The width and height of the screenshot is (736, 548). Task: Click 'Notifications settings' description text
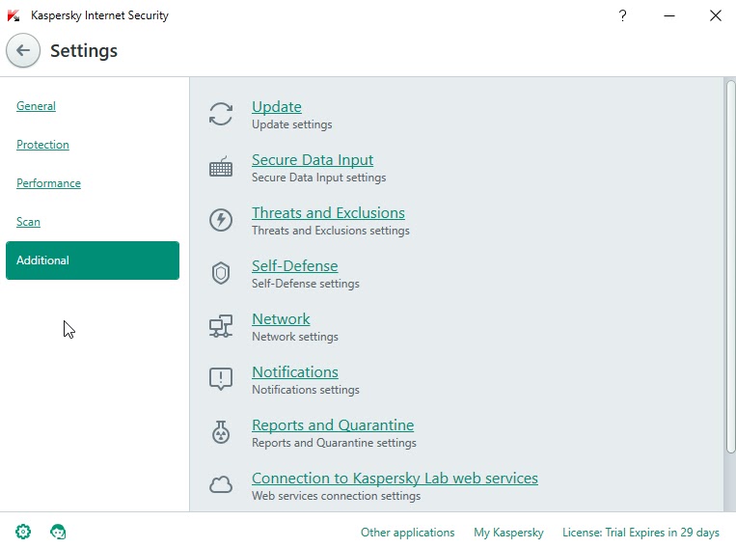tap(306, 390)
